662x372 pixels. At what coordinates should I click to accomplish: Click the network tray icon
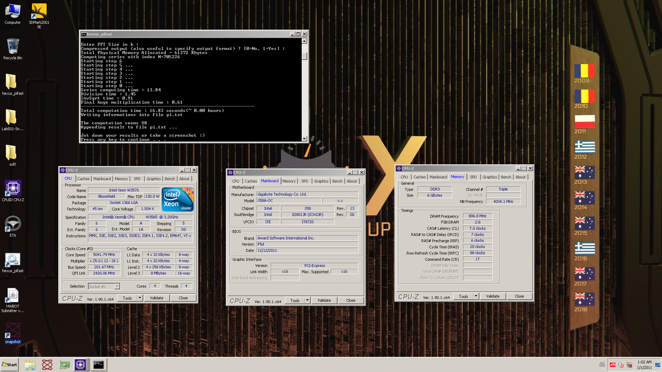pos(629,365)
